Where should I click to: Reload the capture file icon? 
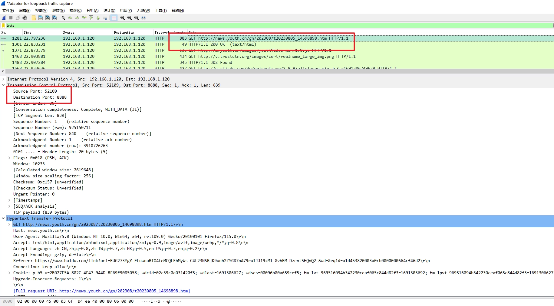(54, 18)
